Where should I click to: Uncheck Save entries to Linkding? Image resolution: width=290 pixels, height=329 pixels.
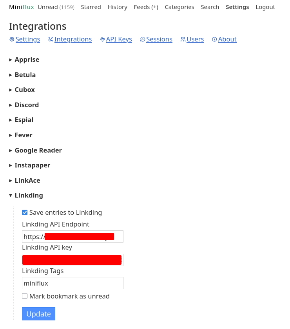coord(25,212)
